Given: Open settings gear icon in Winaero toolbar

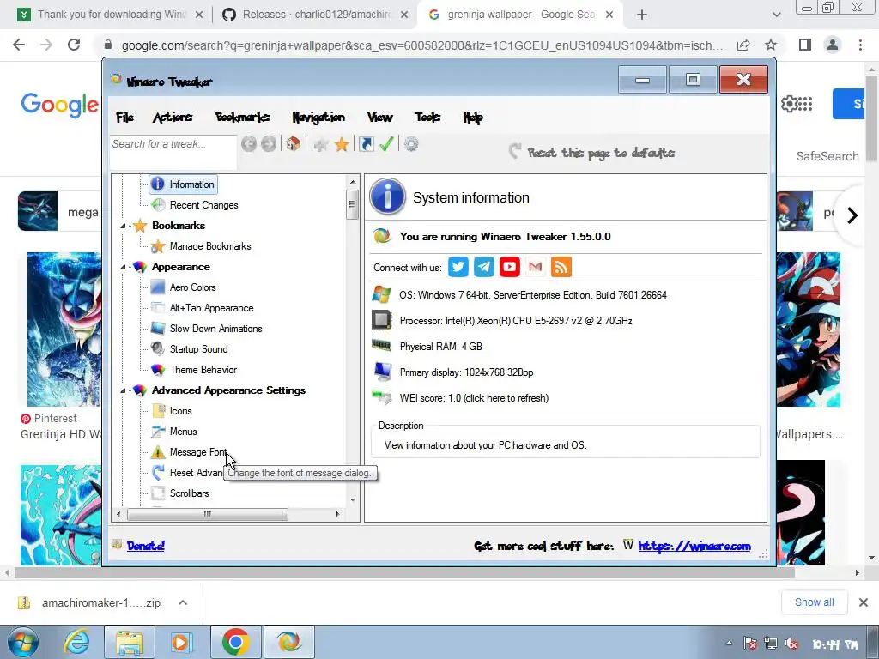Looking at the screenshot, I should click(411, 144).
